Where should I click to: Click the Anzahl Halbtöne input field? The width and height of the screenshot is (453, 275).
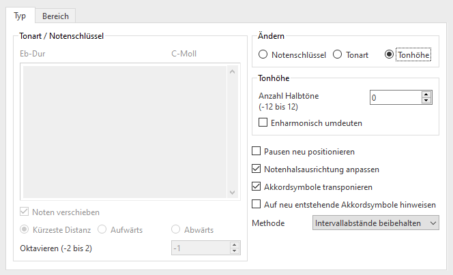point(394,97)
